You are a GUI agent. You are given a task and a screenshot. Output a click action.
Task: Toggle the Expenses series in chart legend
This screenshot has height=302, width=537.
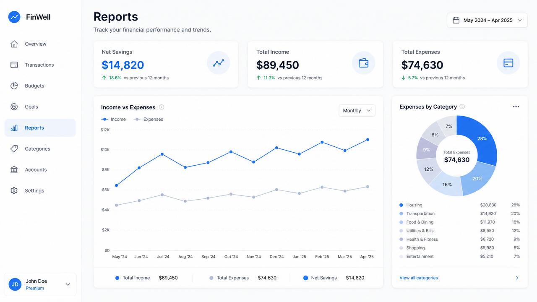(x=149, y=119)
